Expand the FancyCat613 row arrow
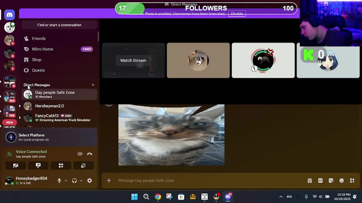 point(19,118)
